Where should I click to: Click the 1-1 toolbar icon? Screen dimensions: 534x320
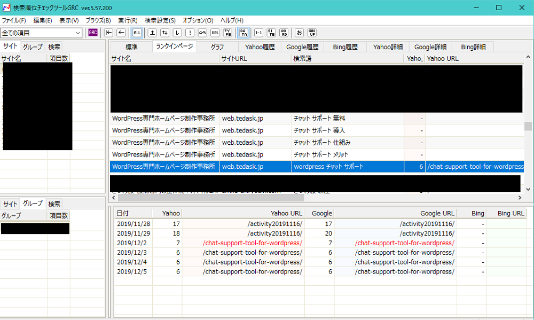click(x=258, y=33)
